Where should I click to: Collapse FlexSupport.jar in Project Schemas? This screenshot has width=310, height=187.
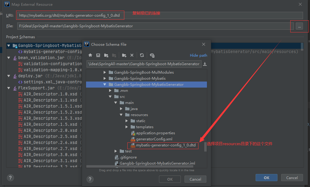click(9, 88)
